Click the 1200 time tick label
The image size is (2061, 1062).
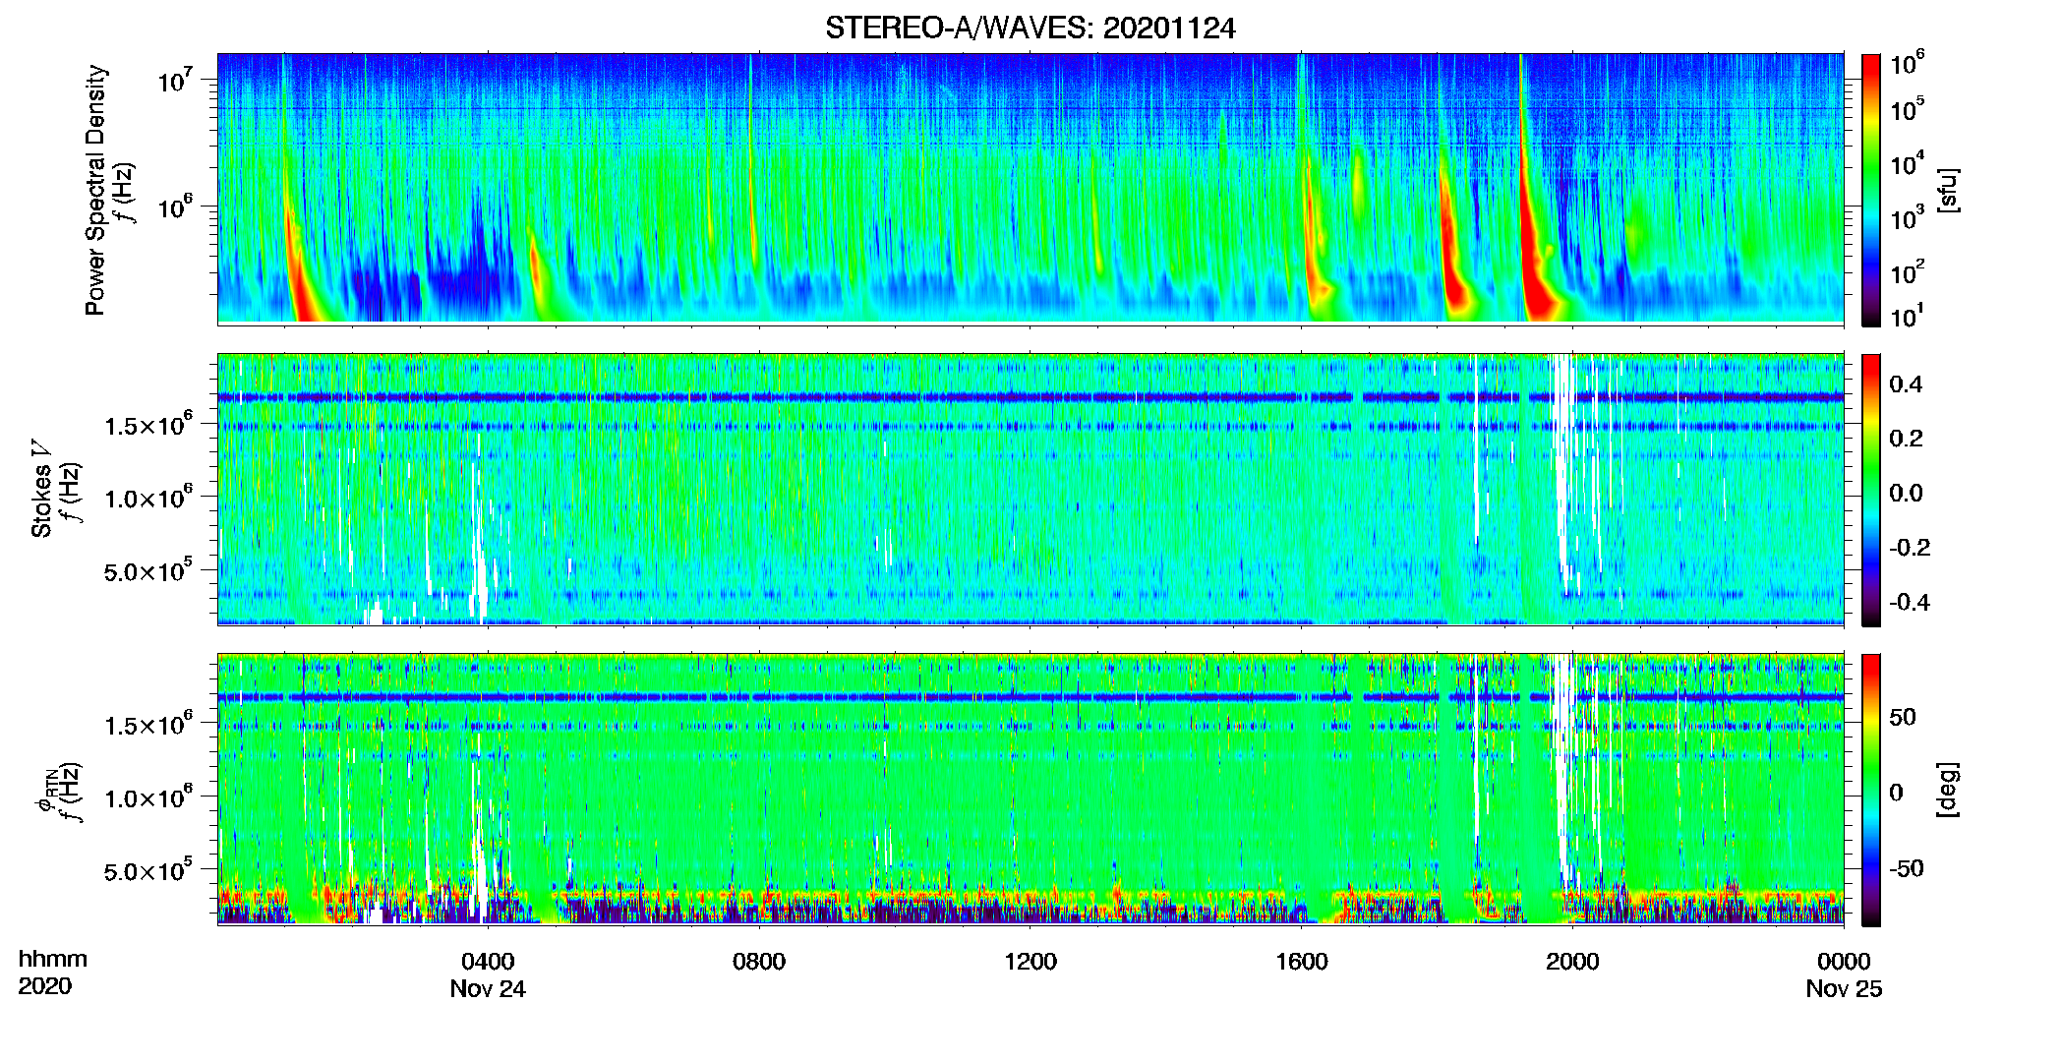[1030, 962]
